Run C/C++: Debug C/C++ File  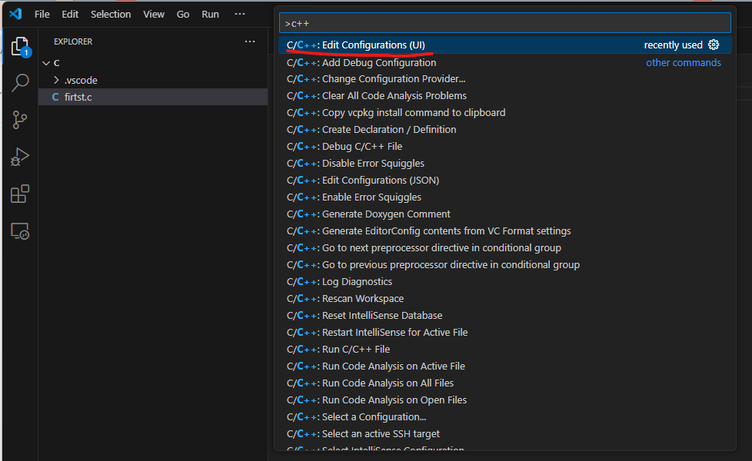point(505,146)
